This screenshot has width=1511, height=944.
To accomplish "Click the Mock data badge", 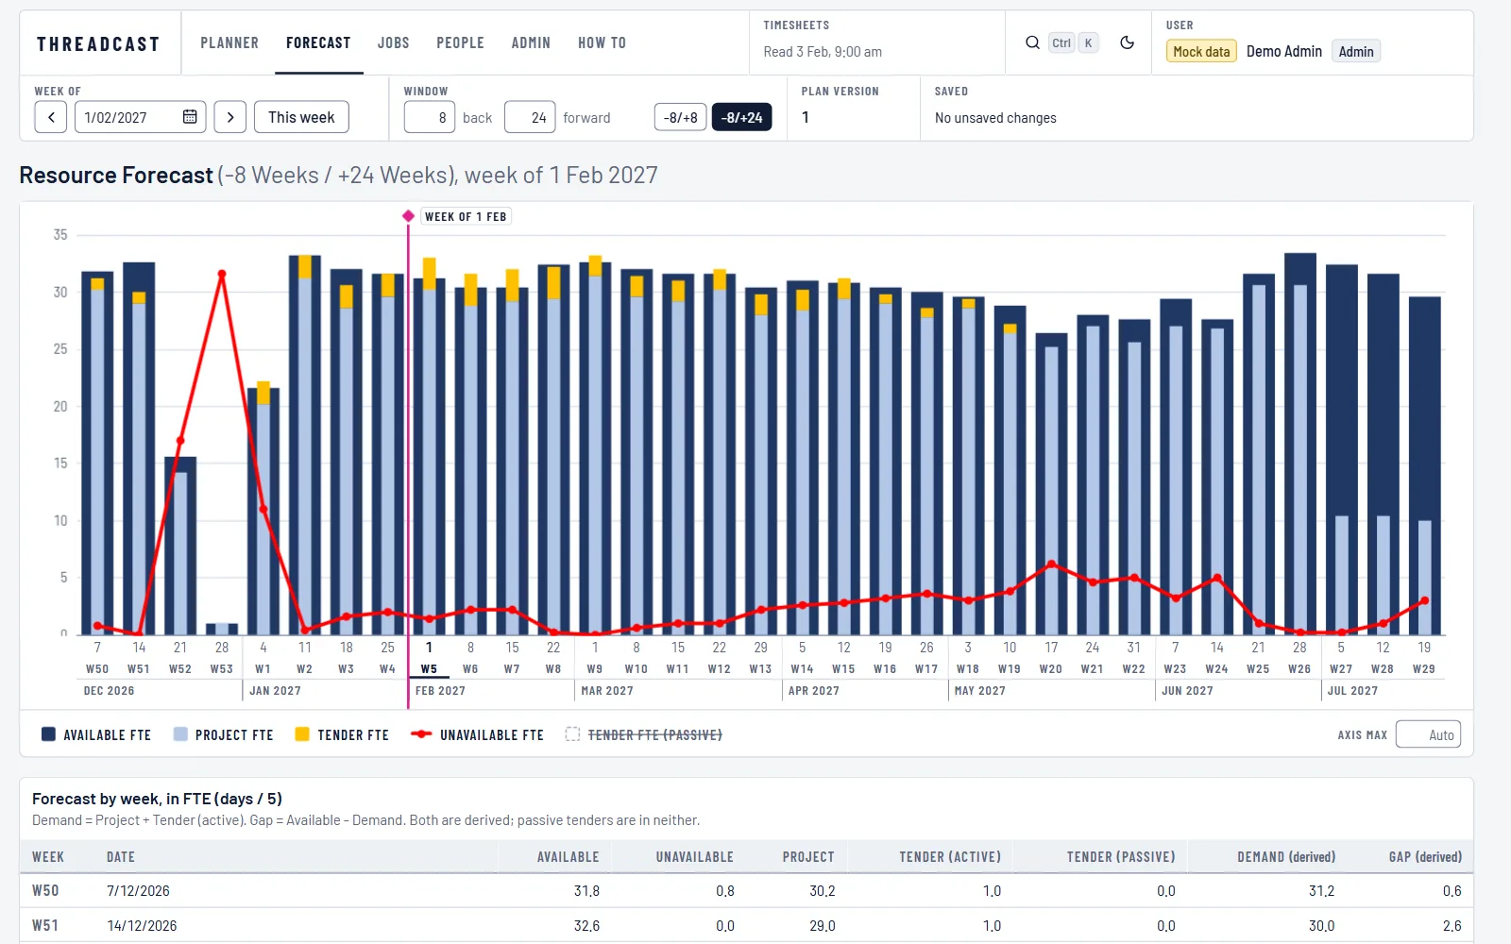I will click(x=1201, y=51).
